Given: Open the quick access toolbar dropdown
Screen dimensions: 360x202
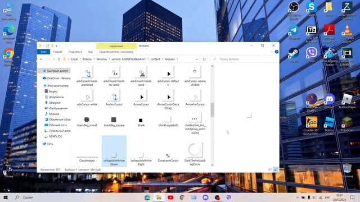Looking at the screenshot, I should click(56, 46).
